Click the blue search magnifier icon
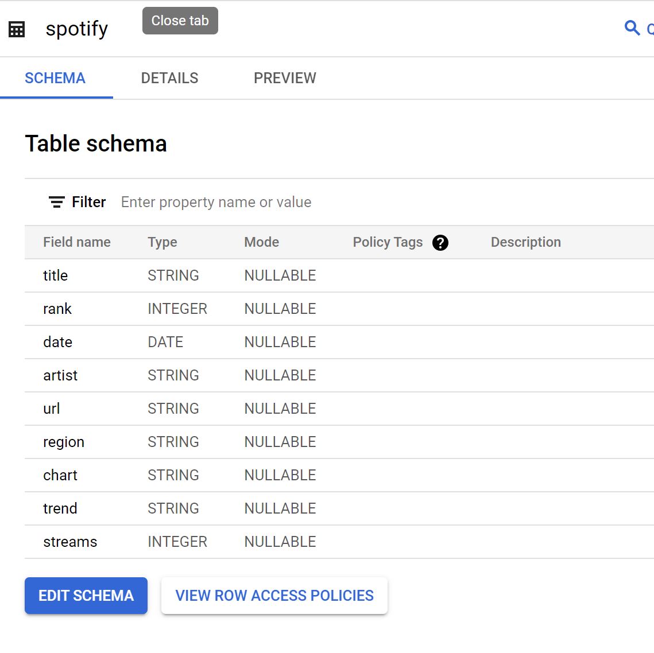The image size is (654, 653). coord(632,28)
